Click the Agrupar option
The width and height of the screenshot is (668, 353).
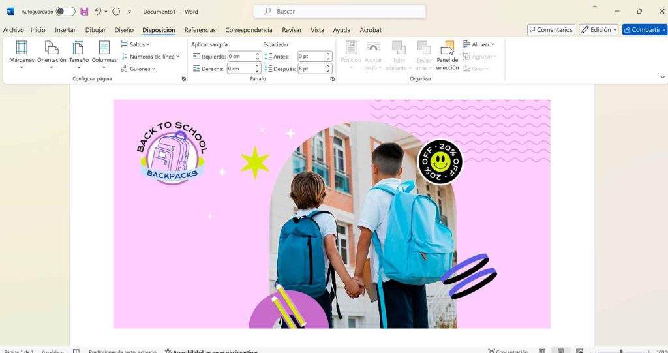[479, 56]
